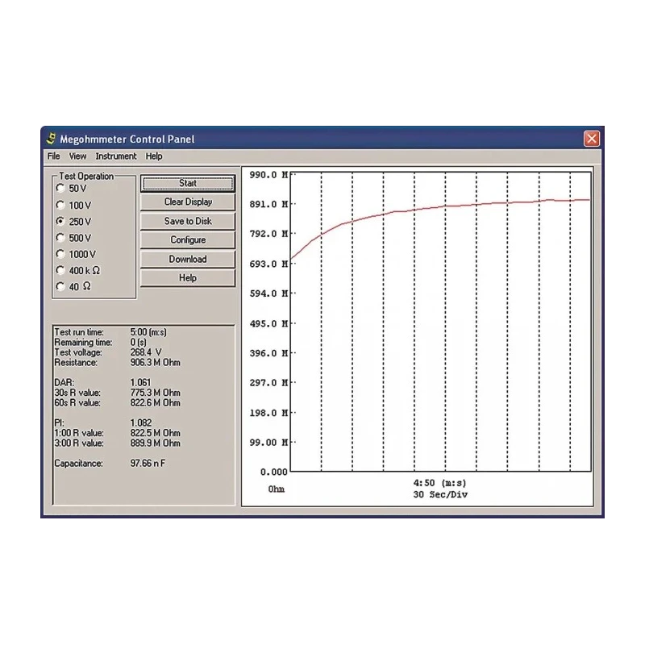
Task: Click the window title Megohmmeter Control Panel
Action: pos(127,139)
